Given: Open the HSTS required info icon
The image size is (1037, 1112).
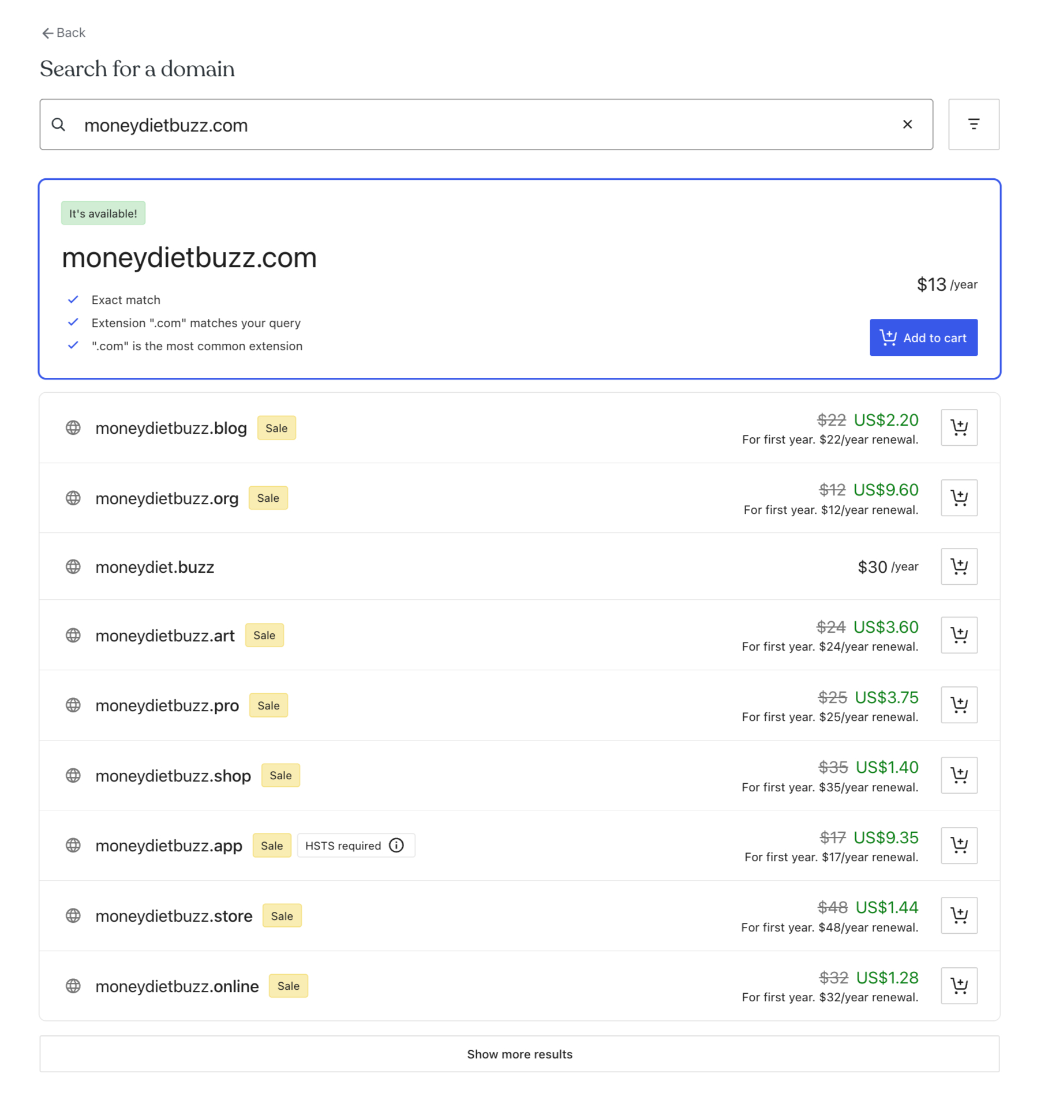Looking at the screenshot, I should click(x=396, y=846).
